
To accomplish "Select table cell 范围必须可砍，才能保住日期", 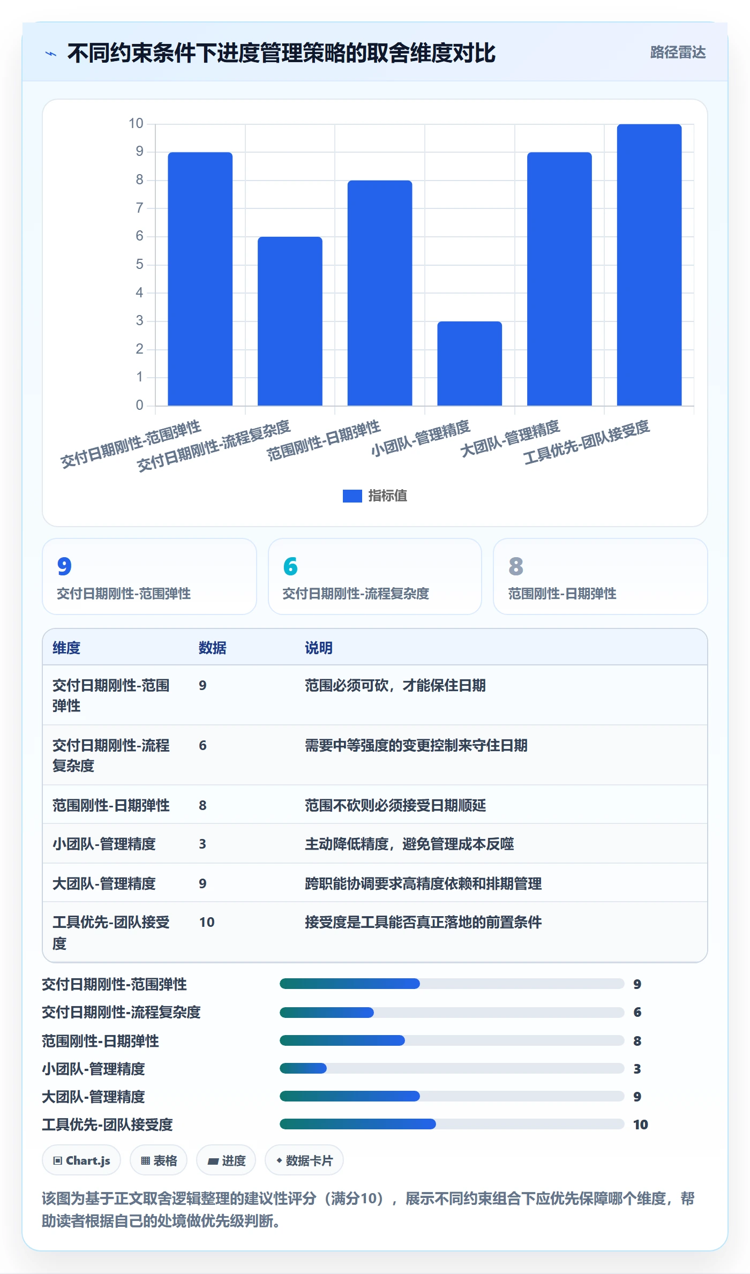I will [395, 686].
